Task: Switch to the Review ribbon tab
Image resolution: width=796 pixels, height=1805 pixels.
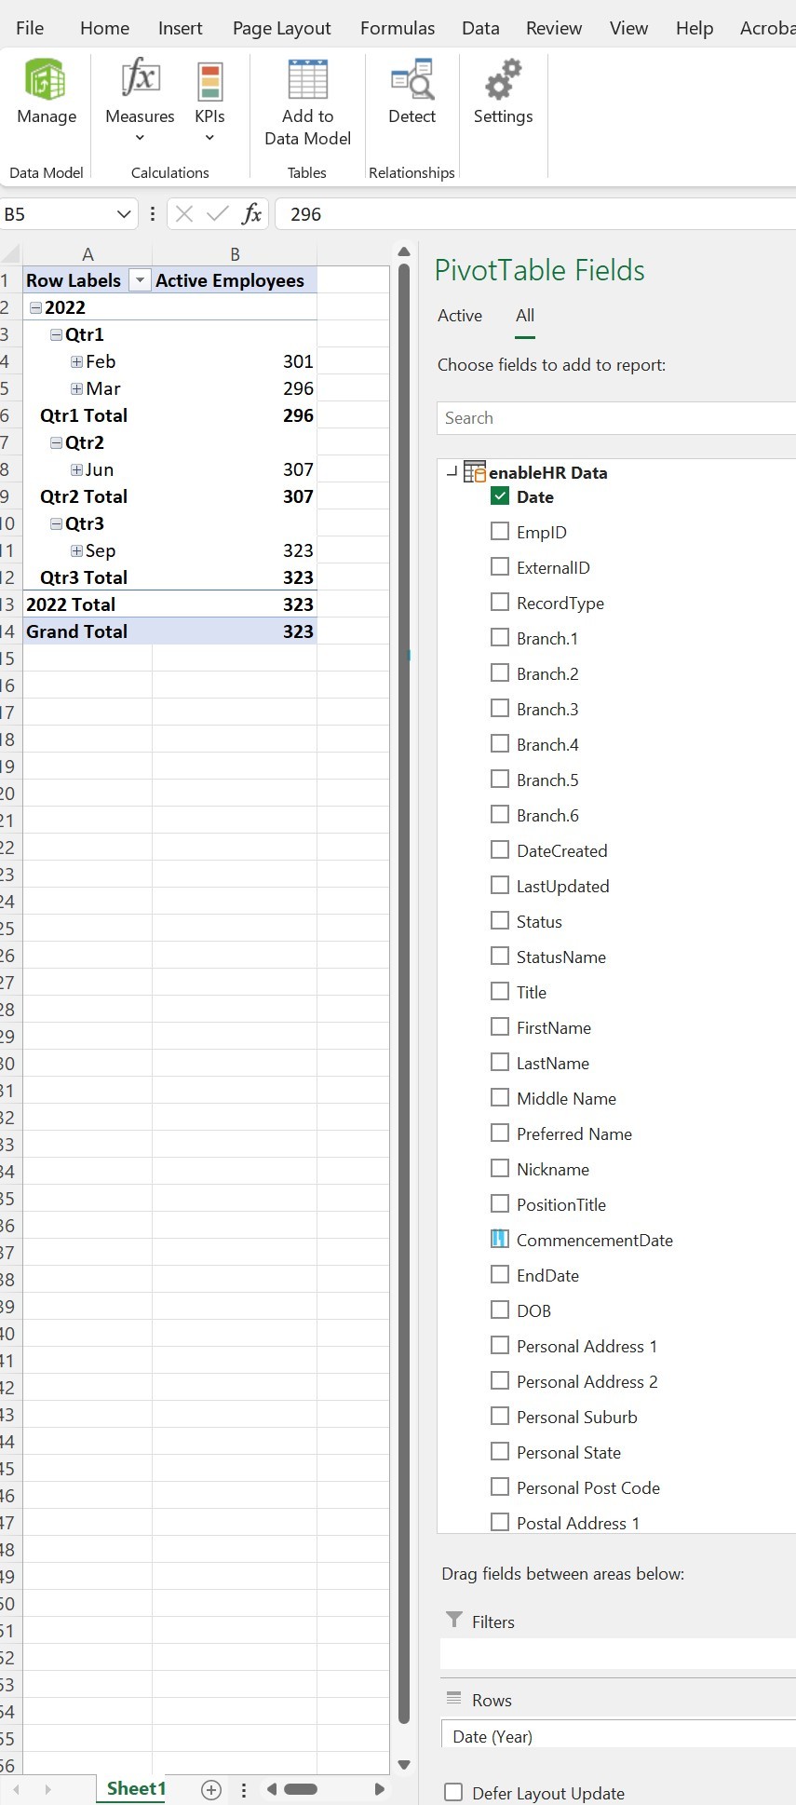Action: tap(554, 28)
